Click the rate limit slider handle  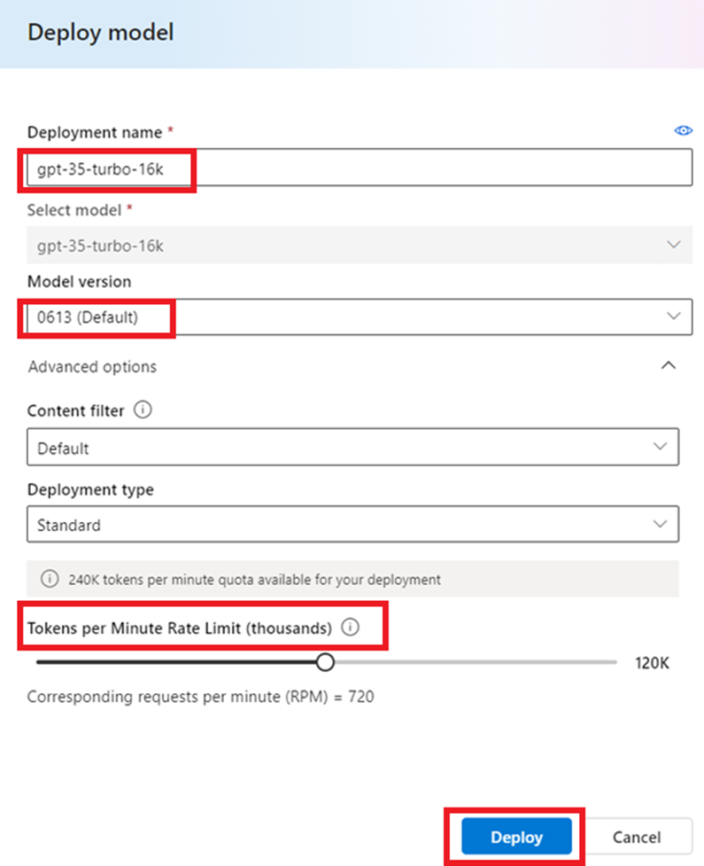click(x=325, y=662)
